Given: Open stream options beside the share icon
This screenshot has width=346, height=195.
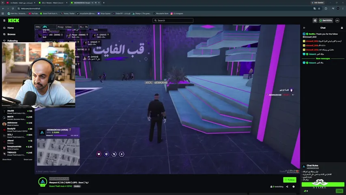Looking at the screenshot, I should (x=294, y=186).
